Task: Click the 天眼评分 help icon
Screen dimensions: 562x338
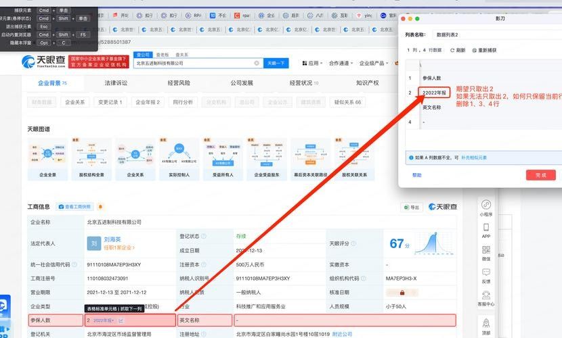Action: [353, 243]
